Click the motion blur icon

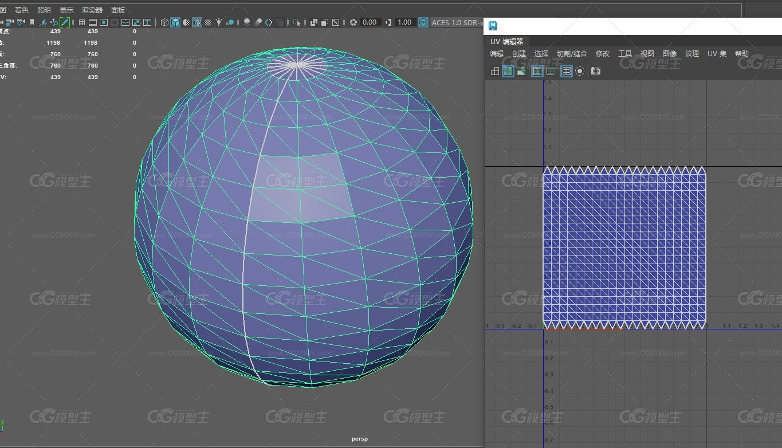pyautogui.click(x=258, y=22)
